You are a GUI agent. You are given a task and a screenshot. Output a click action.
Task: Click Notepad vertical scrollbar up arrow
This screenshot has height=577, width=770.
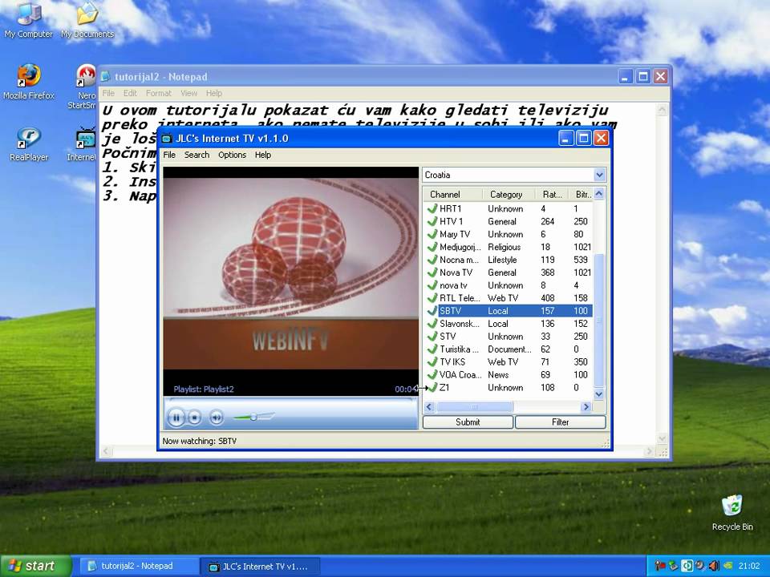coord(662,110)
